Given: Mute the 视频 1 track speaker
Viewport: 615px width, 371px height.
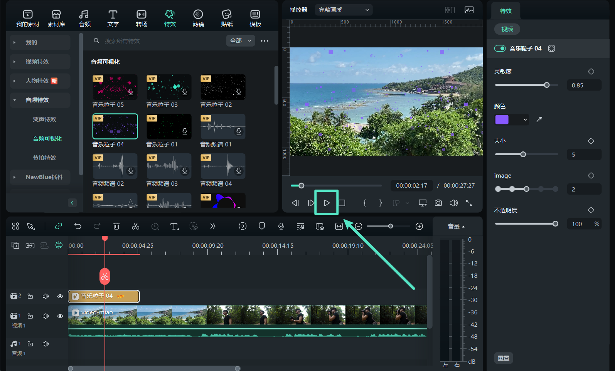Looking at the screenshot, I should (x=45, y=316).
